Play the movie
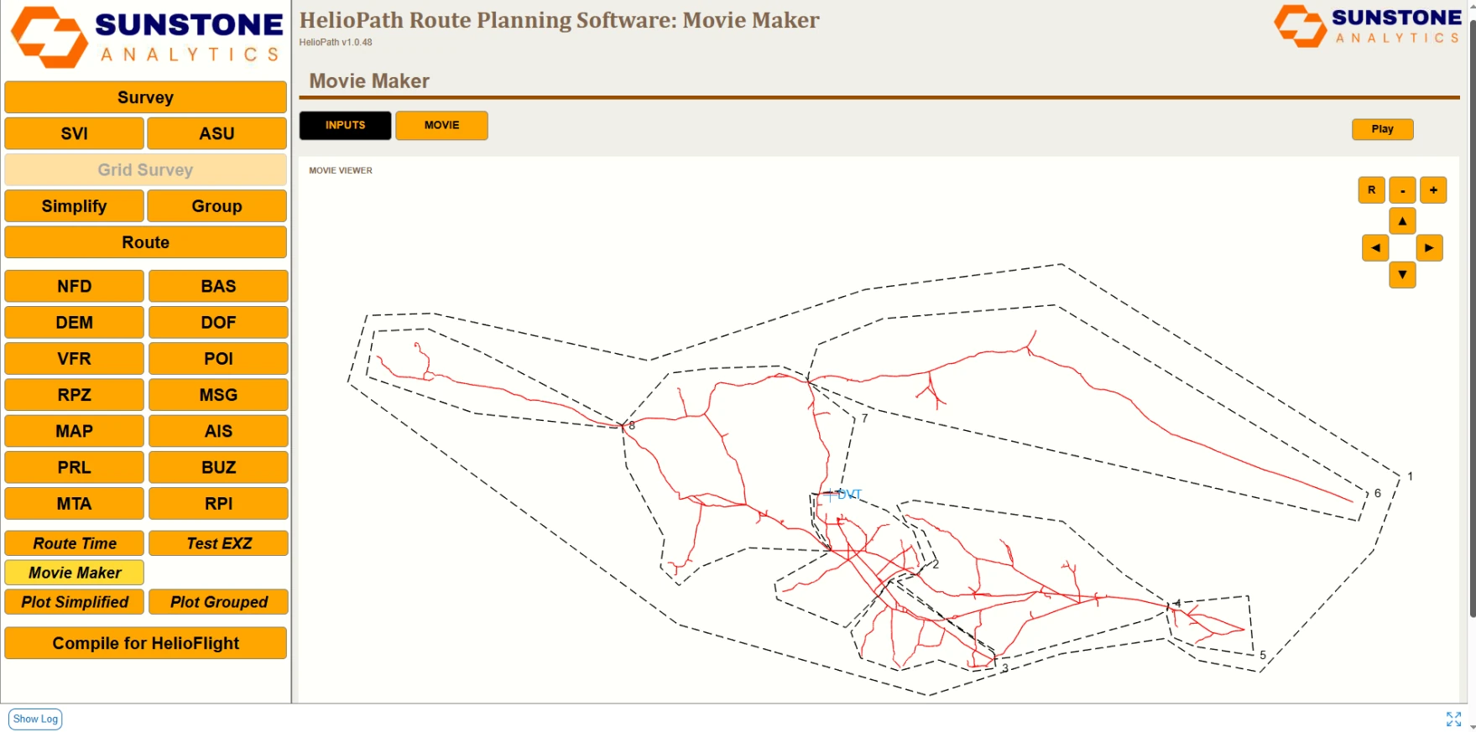Image resolution: width=1476 pixels, height=732 pixels. click(1382, 129)
